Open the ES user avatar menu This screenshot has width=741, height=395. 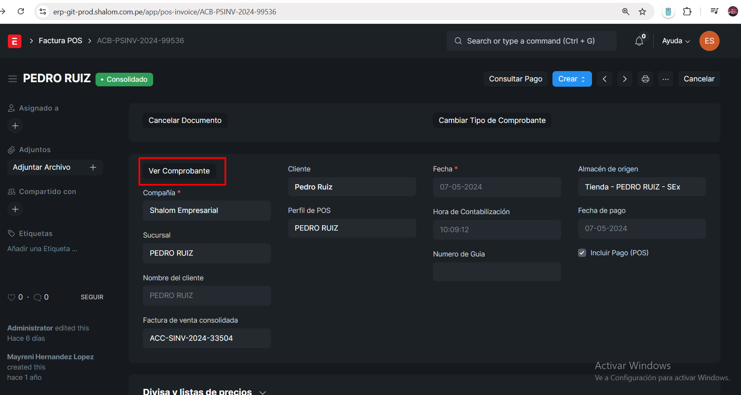709,41
